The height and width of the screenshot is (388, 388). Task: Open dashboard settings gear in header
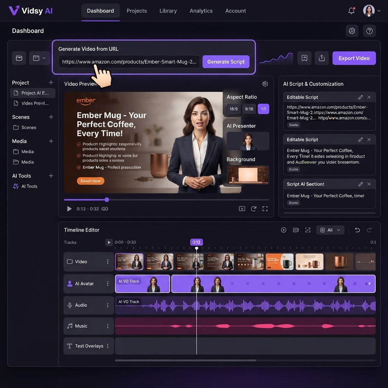pos(352,31)
